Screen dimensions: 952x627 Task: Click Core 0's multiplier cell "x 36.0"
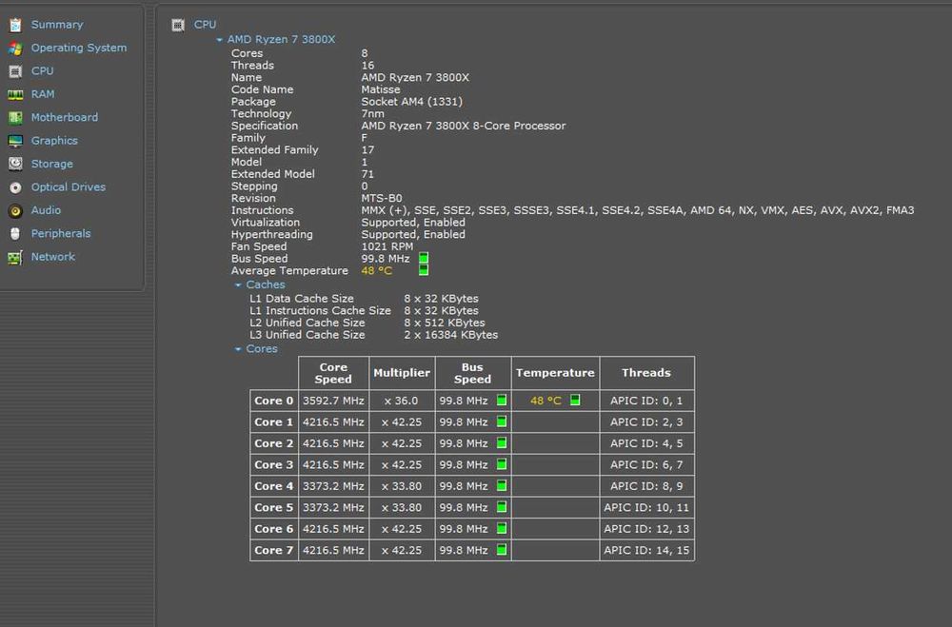point(402,401)
